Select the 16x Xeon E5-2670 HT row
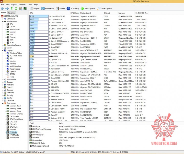This screenshot has height=154, width=184. (89, 16)
